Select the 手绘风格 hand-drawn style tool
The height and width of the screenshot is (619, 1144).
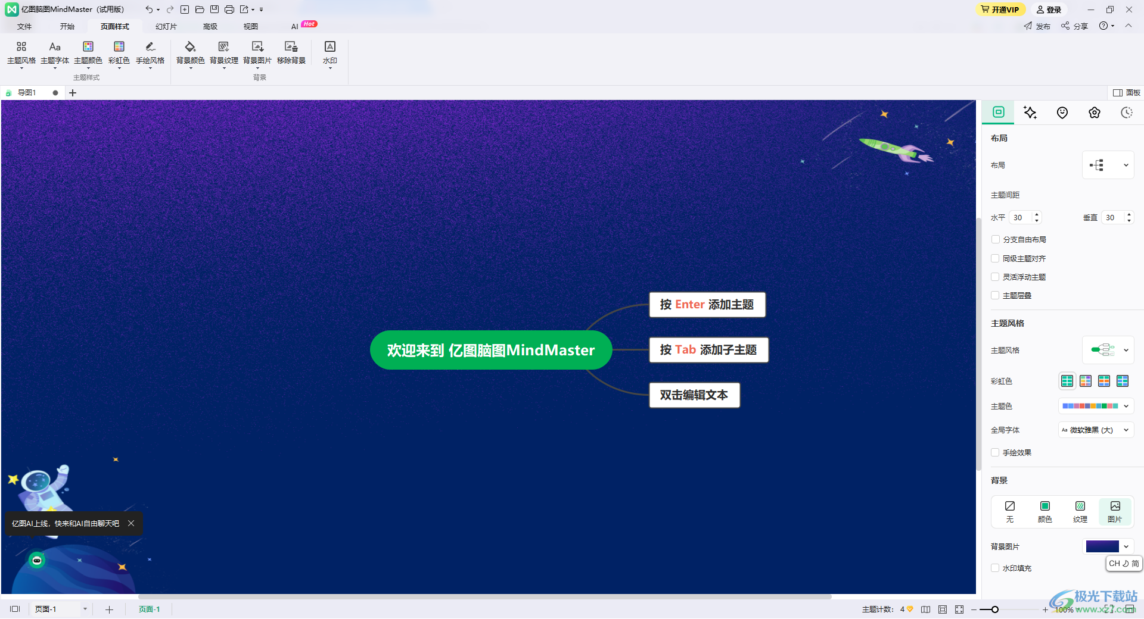[x=150, y=53]
